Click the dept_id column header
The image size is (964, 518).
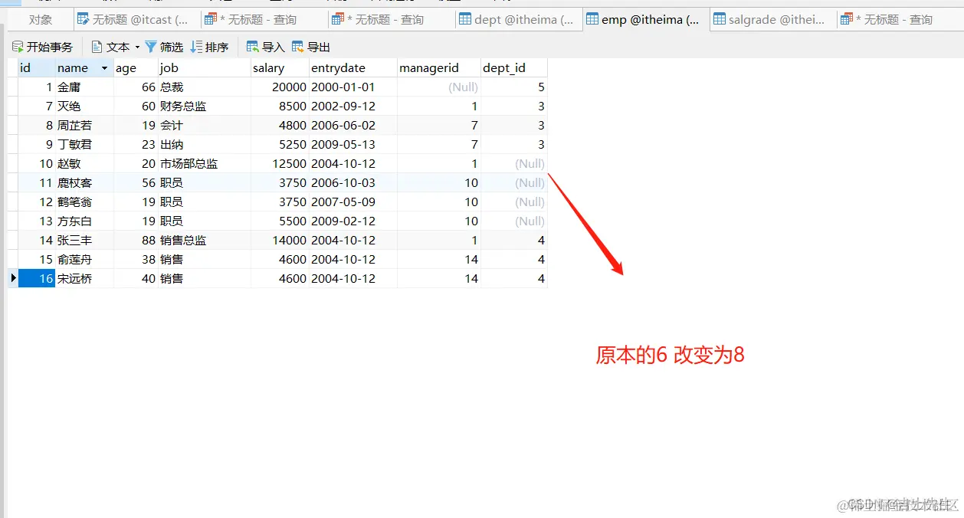coord(514,68)
